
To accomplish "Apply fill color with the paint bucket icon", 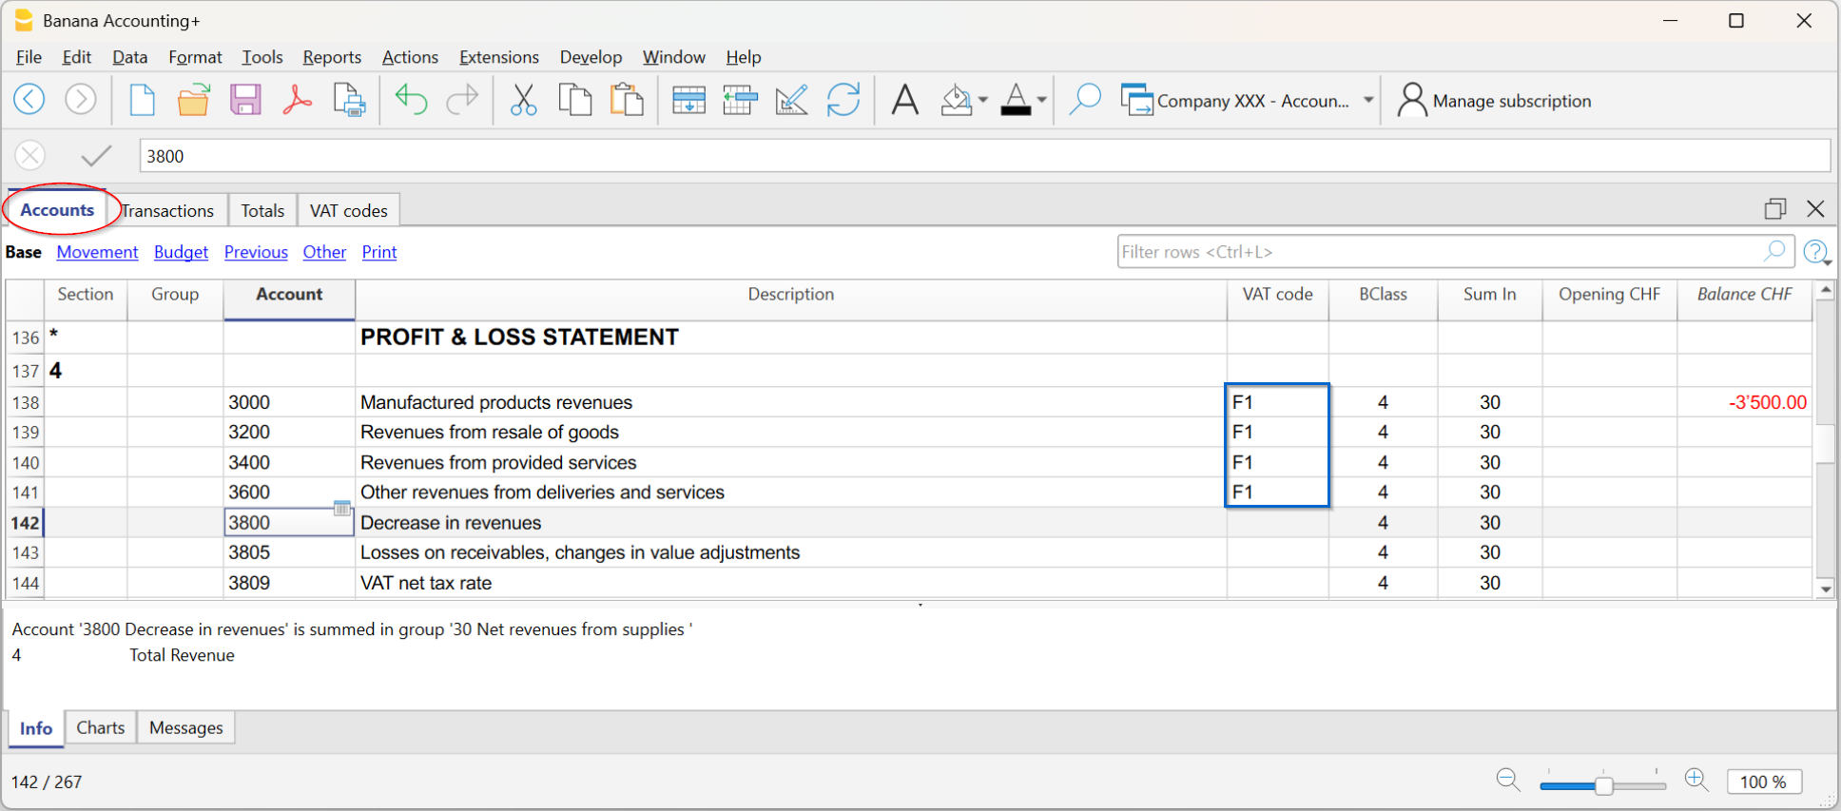I will 957,100.
